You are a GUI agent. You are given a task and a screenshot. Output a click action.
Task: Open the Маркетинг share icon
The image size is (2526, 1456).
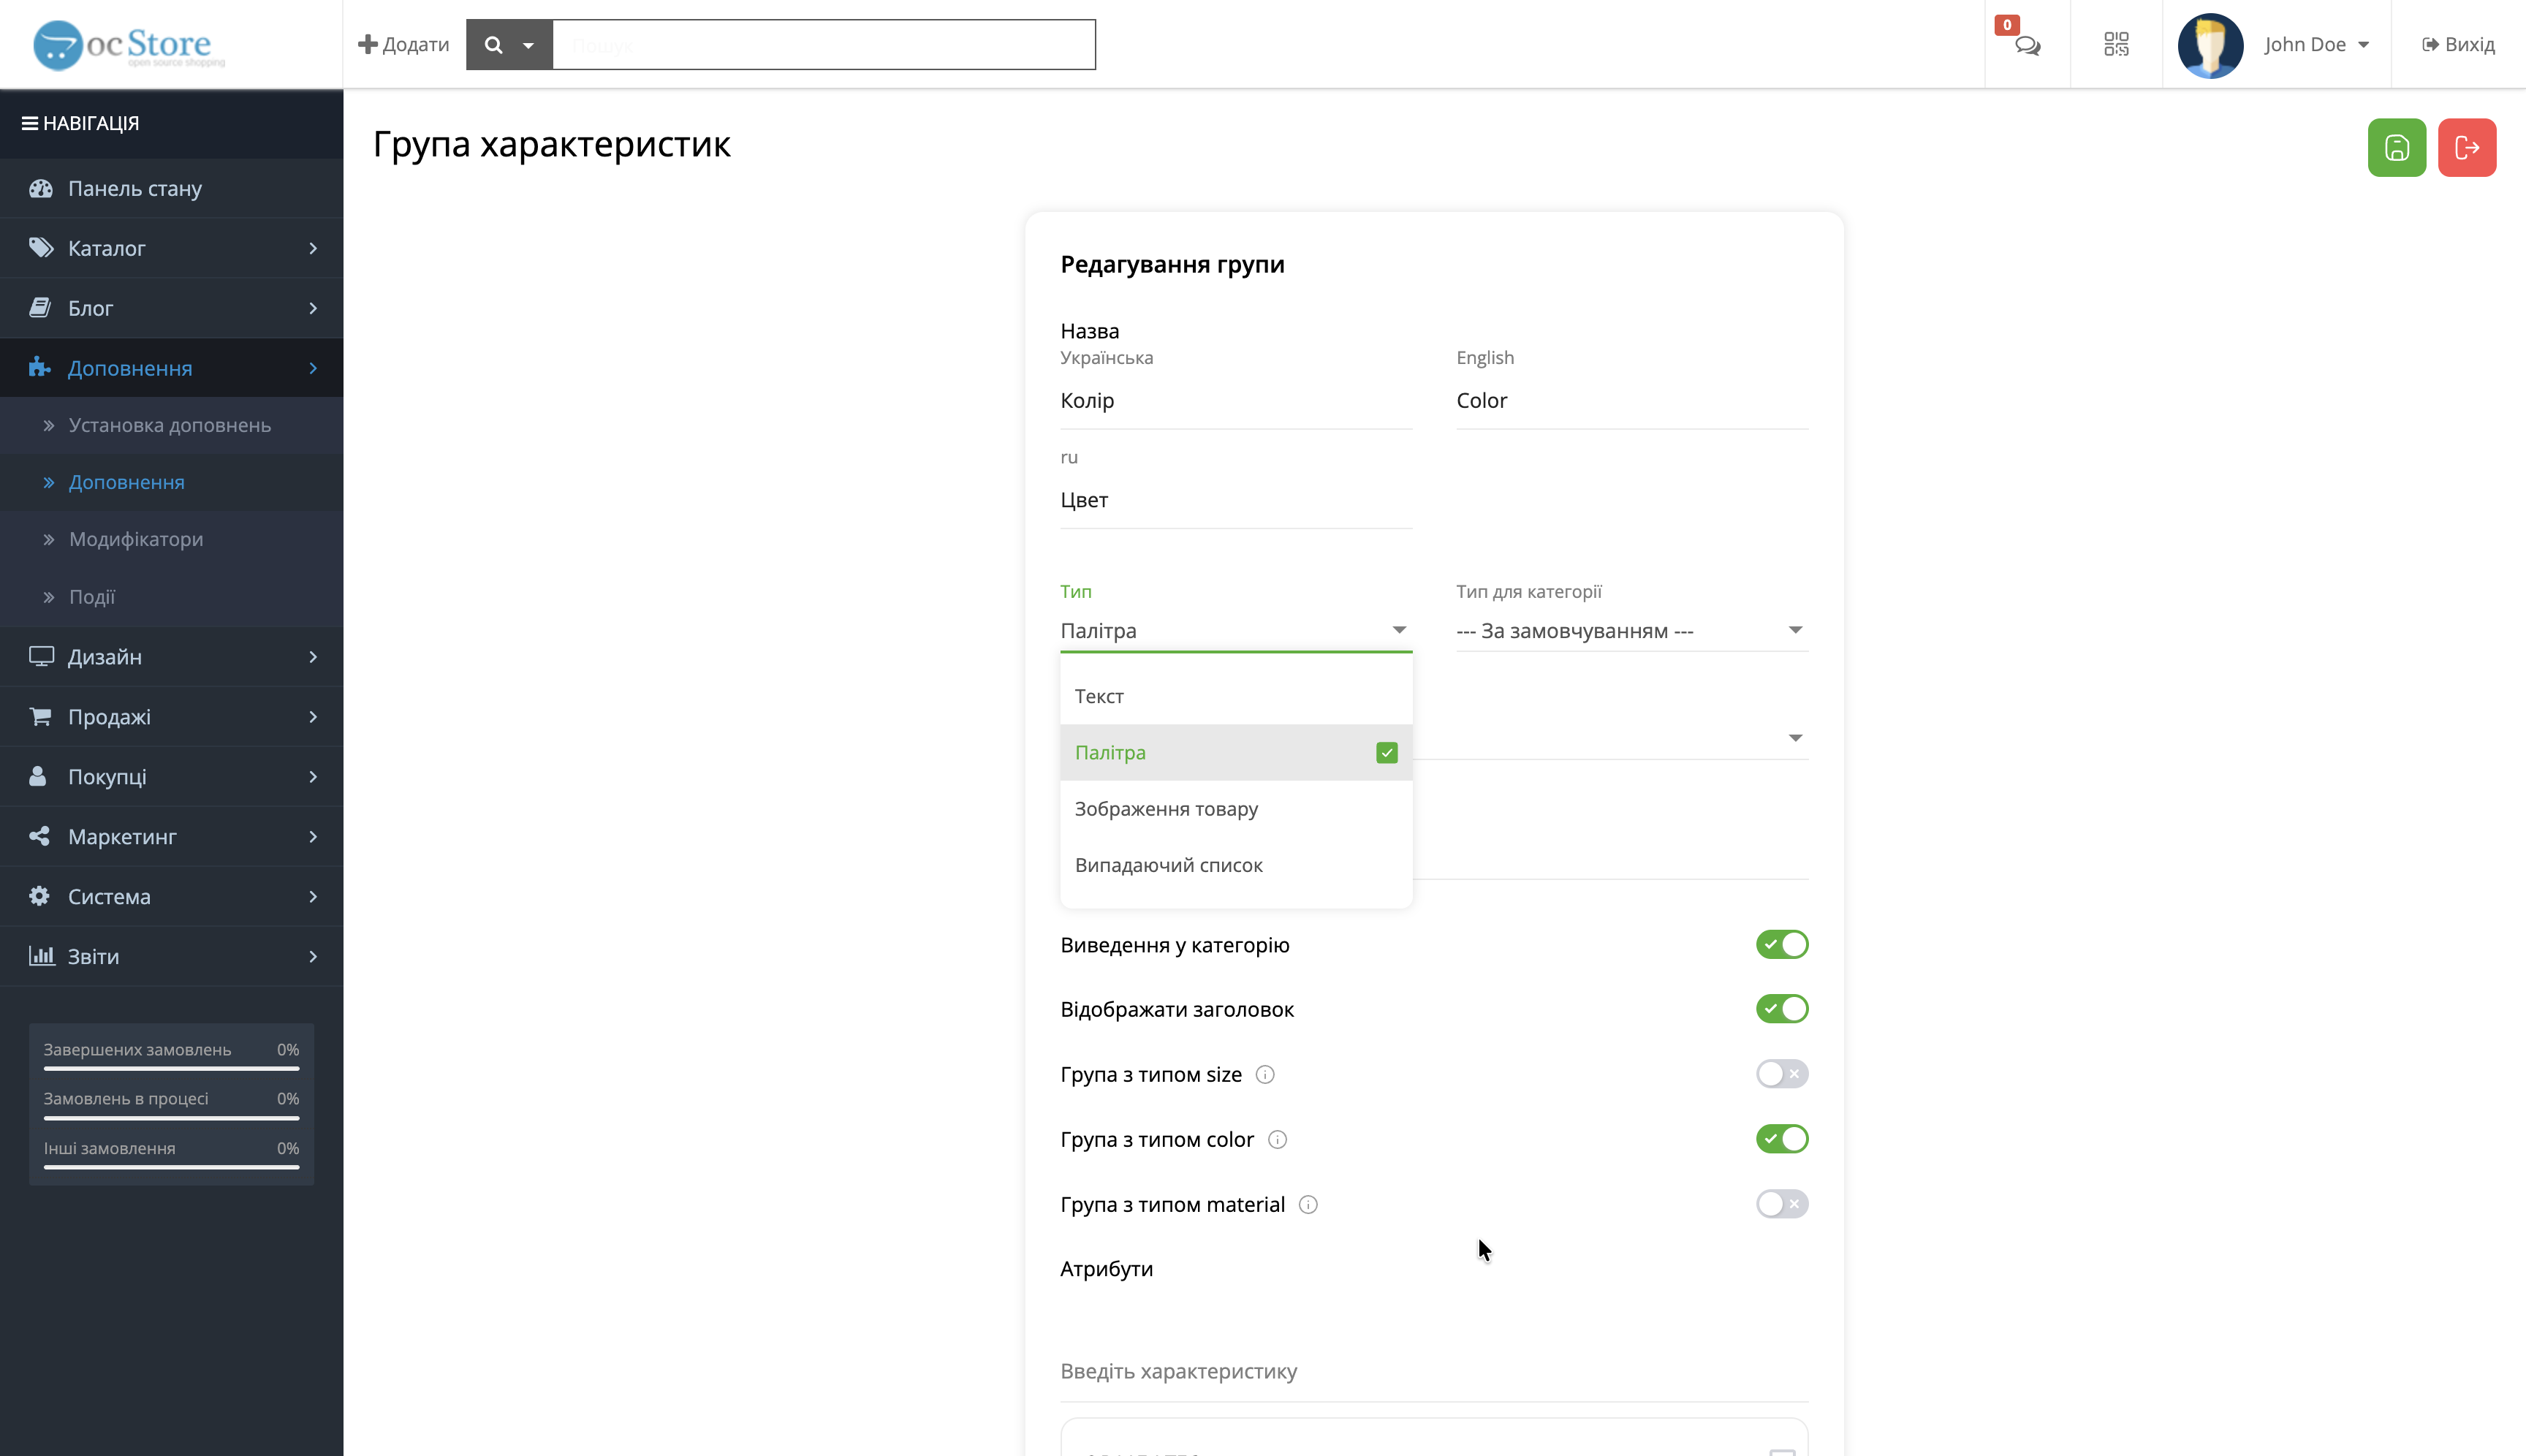pos(41,836)
